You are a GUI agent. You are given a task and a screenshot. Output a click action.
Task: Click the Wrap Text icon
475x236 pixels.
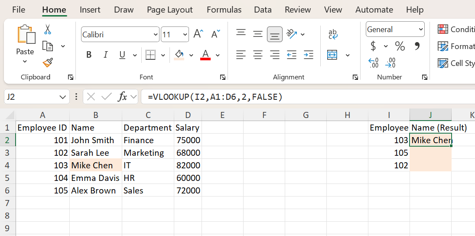pyautogui.click(x=333, y=34)
